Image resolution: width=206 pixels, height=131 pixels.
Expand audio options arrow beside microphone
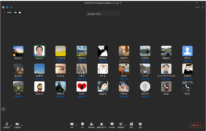pyautogui.click(x=11, y=125)
